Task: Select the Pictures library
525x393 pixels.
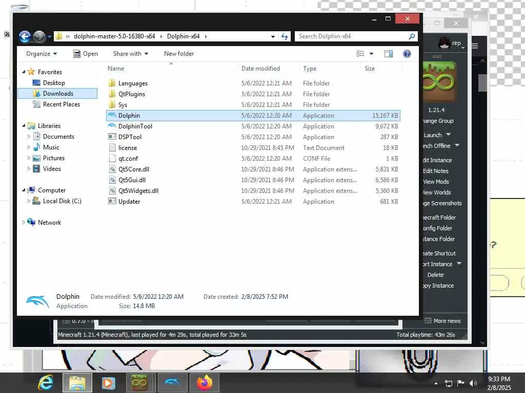Action: point(53,158)
